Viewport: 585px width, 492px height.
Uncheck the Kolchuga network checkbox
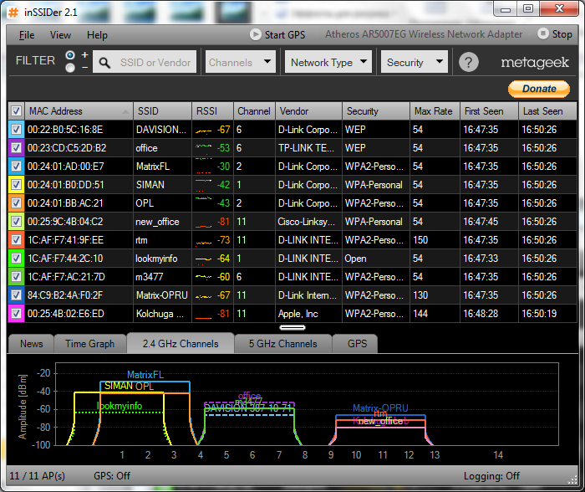coord(16,314)
